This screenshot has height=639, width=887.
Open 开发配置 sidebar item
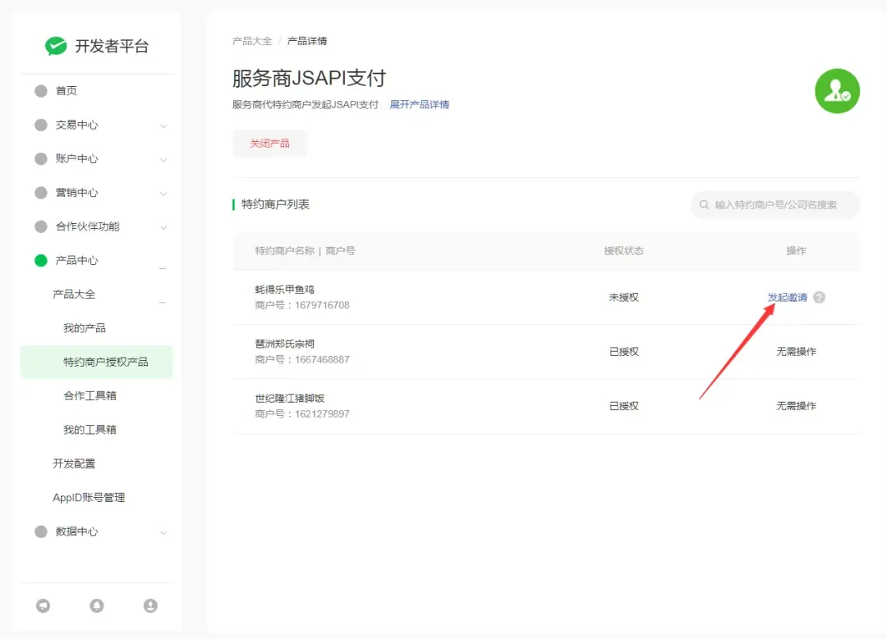(74, 463)
